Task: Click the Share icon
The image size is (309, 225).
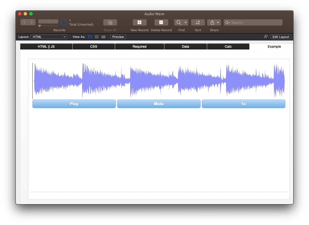Action: tap(212, 22)
